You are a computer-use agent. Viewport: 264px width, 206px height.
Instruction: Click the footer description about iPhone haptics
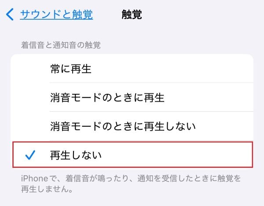tap(132, 185)
